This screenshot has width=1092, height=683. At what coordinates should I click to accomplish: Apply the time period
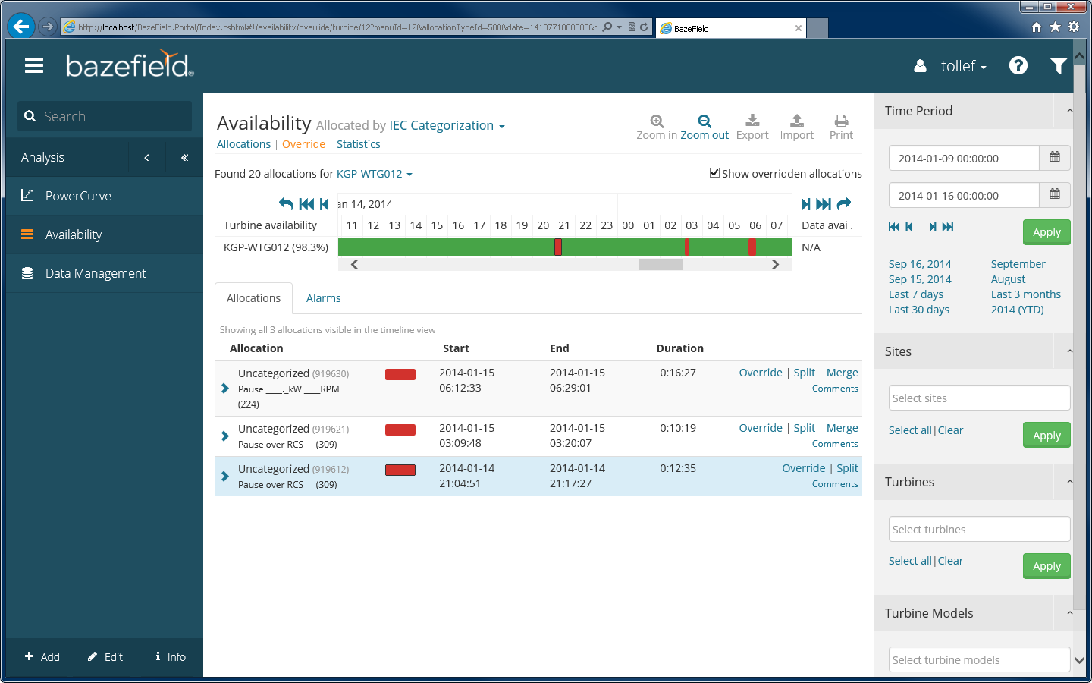point(1046,232)
